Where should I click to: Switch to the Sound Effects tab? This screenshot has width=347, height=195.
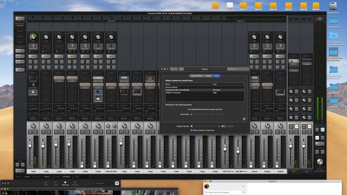click(x=196, y=76)
